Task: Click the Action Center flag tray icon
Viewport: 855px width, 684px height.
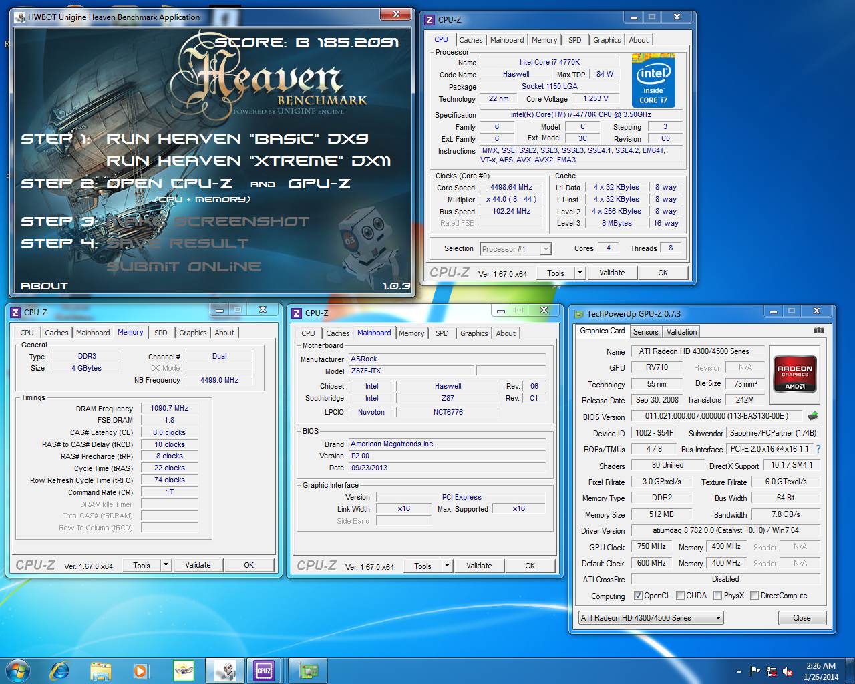Action: click(755, 671)
